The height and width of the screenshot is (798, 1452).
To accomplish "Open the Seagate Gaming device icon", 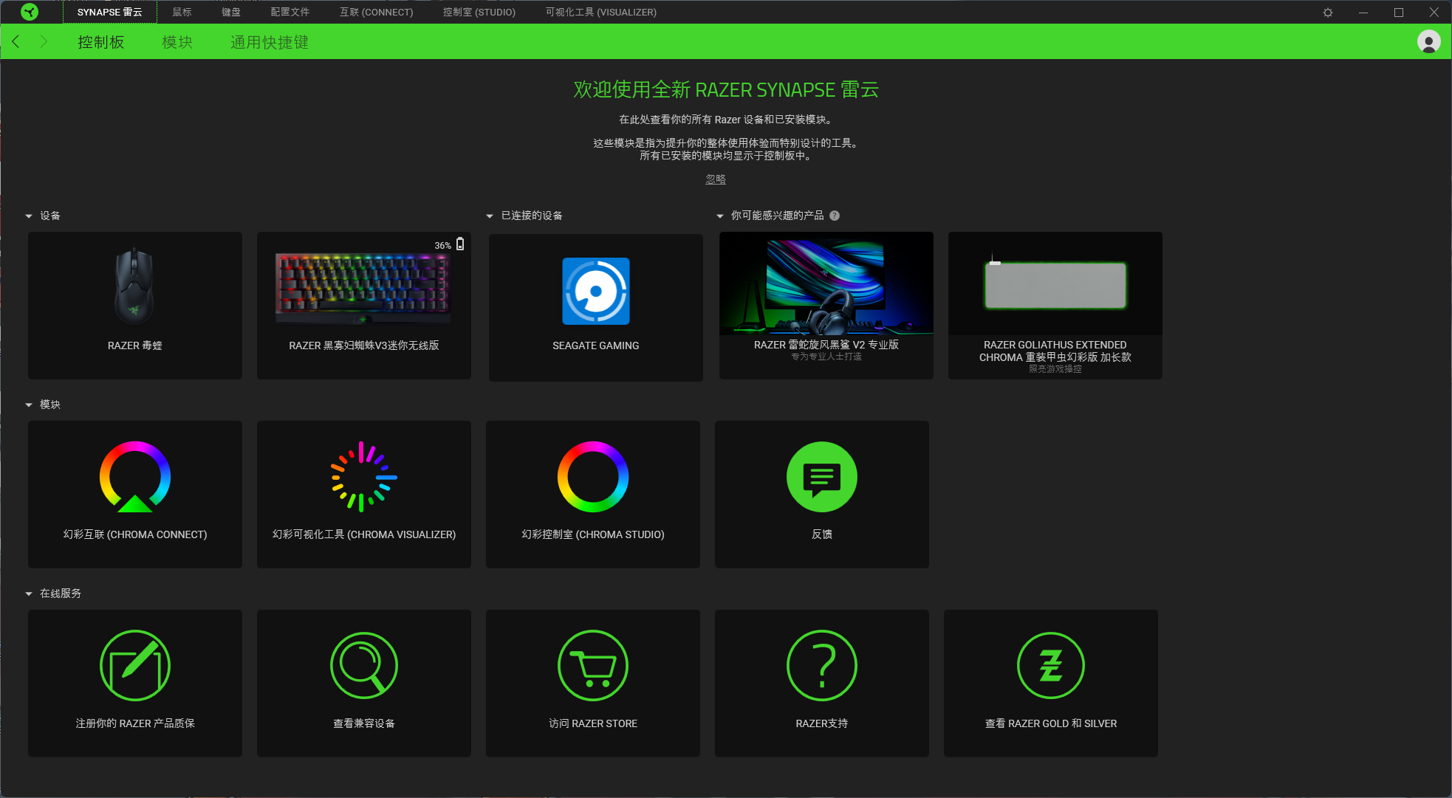I will click(x=596, y=291).
